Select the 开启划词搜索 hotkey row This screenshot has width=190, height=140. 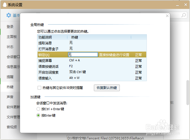(92, 72)
